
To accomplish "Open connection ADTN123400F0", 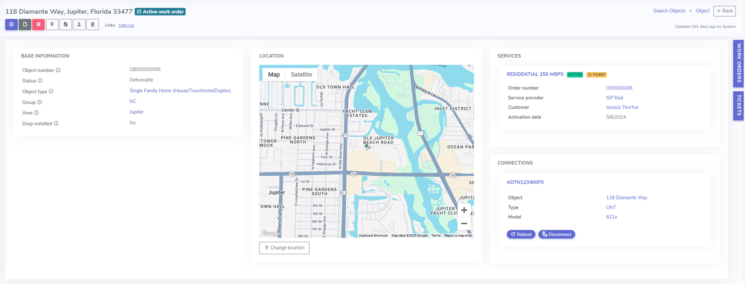I will click(x=525, y=182).
